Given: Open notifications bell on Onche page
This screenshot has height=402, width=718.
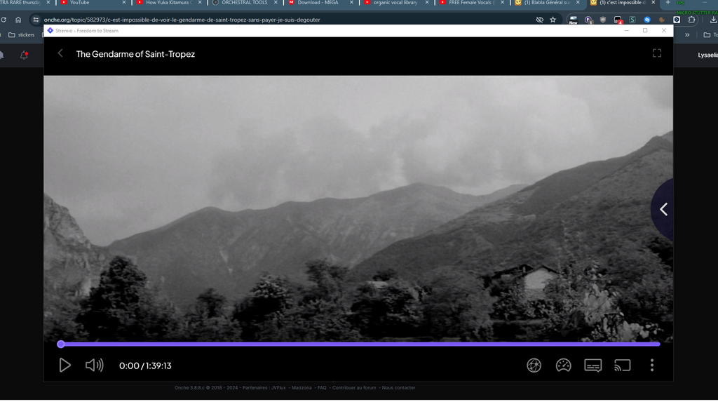Looking at the screenshot, I should click(24, 55).
